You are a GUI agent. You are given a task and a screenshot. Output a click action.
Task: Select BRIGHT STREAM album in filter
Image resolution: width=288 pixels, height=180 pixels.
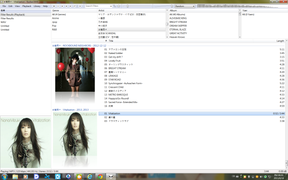tap(203, 22)
